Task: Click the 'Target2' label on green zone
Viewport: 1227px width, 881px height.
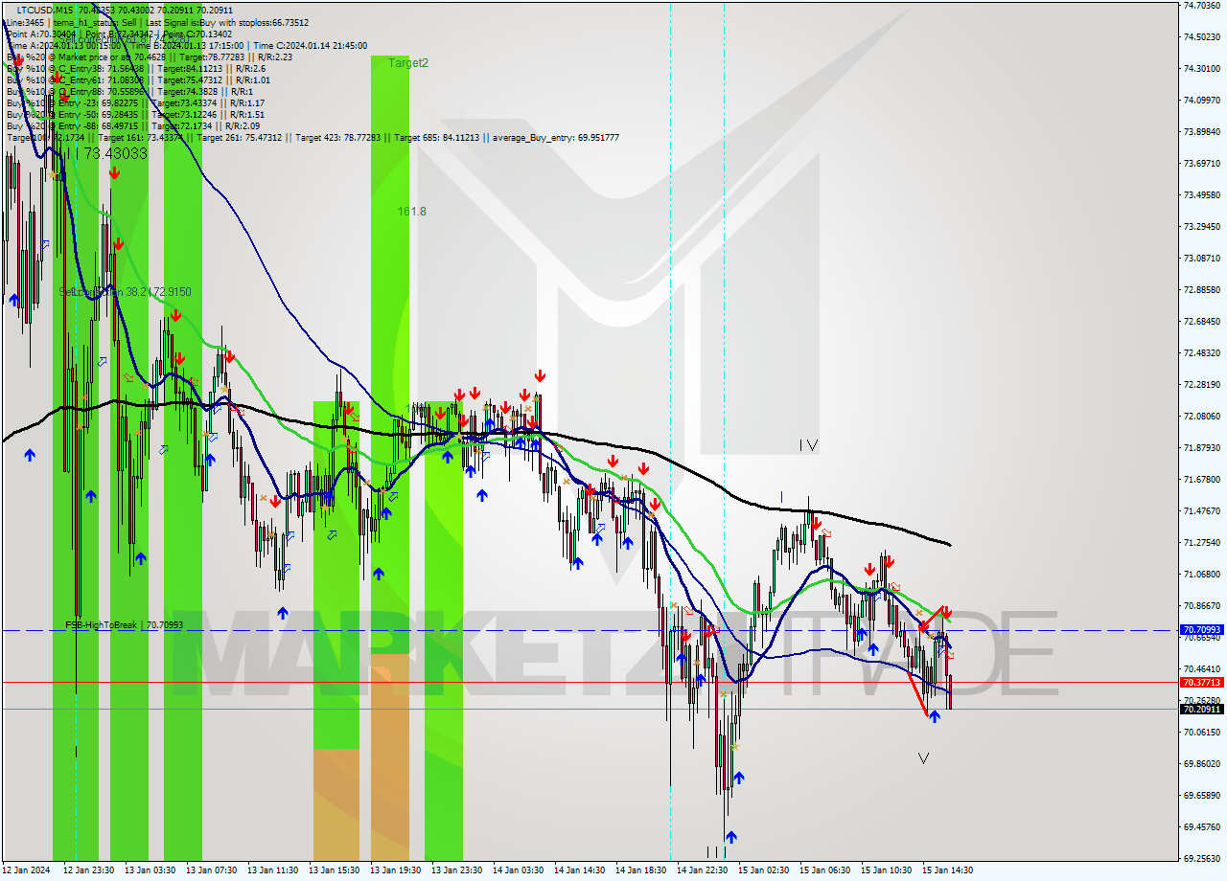Action: point(408,62)
